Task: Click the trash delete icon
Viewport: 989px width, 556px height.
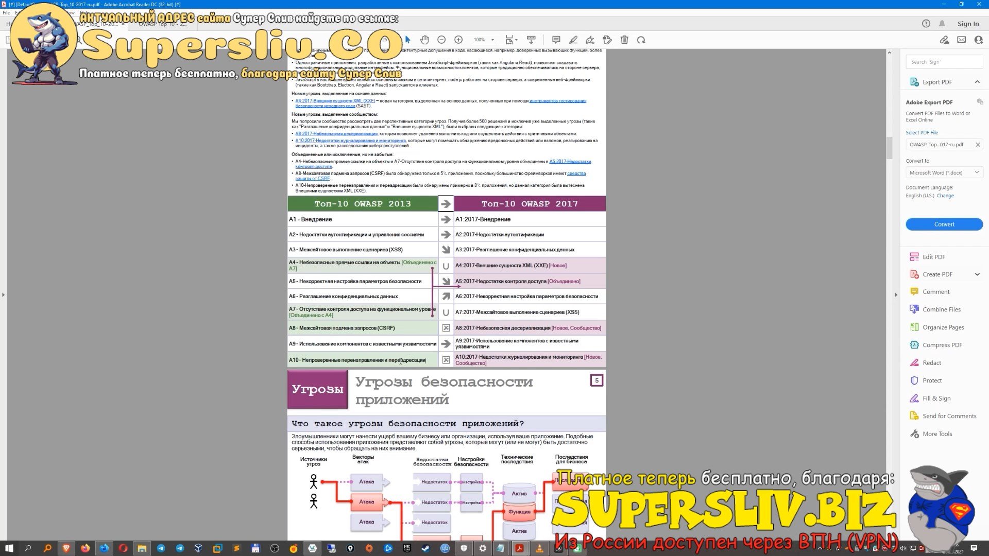Action: pyautogui.click(x=624, y=40)
